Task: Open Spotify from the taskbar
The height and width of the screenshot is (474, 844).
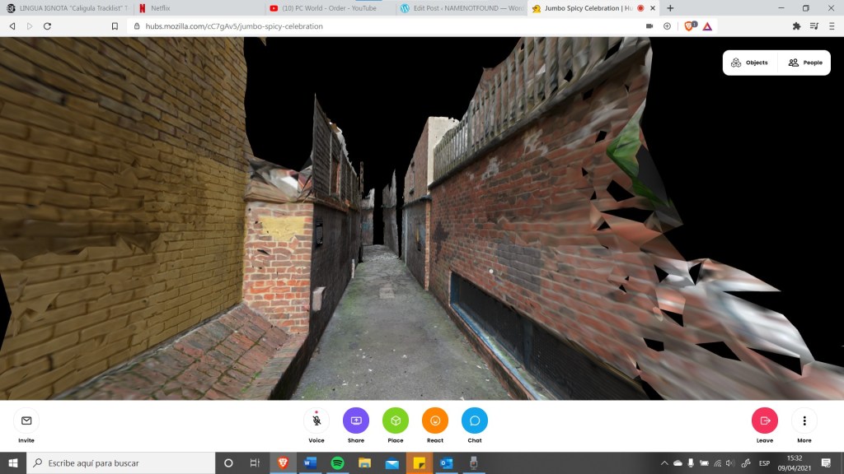Action: pyautogui.click(x=337, y=463)
